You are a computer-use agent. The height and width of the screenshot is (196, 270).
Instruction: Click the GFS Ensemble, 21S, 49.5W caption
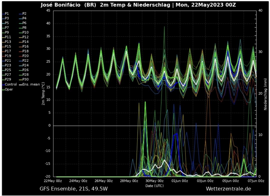pyautogui.click(x=74, y=189)
